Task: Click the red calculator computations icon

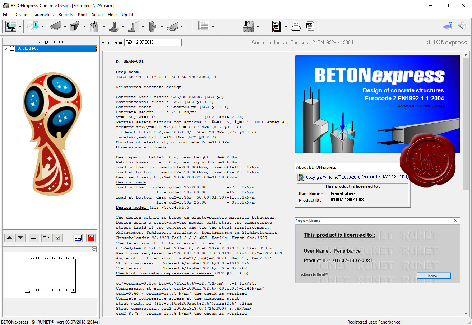Action: click(91, 238)
